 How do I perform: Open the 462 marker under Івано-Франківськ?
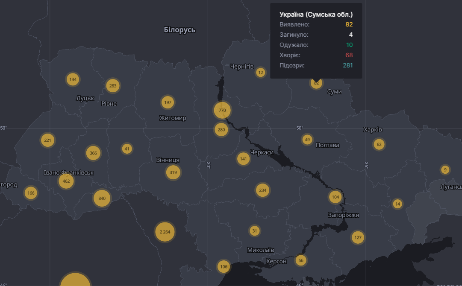tap(66, 181)
